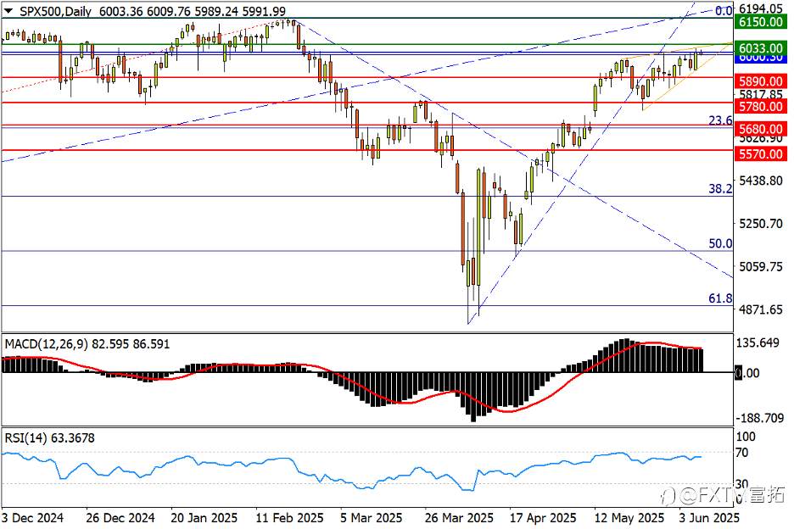Screen dimensions: 794x529
Task: Click the 5 Mar 2025 date label
Action: point(372,518)
